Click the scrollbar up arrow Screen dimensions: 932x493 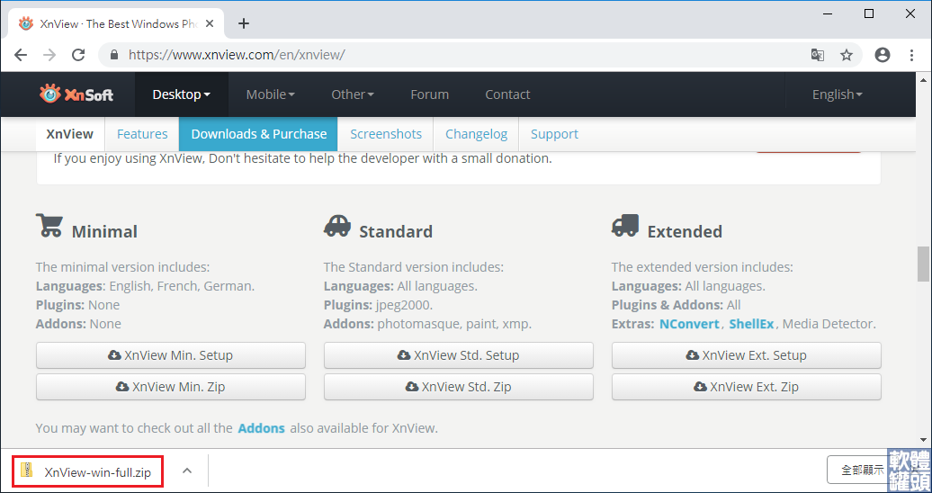(x=923, y=80)
